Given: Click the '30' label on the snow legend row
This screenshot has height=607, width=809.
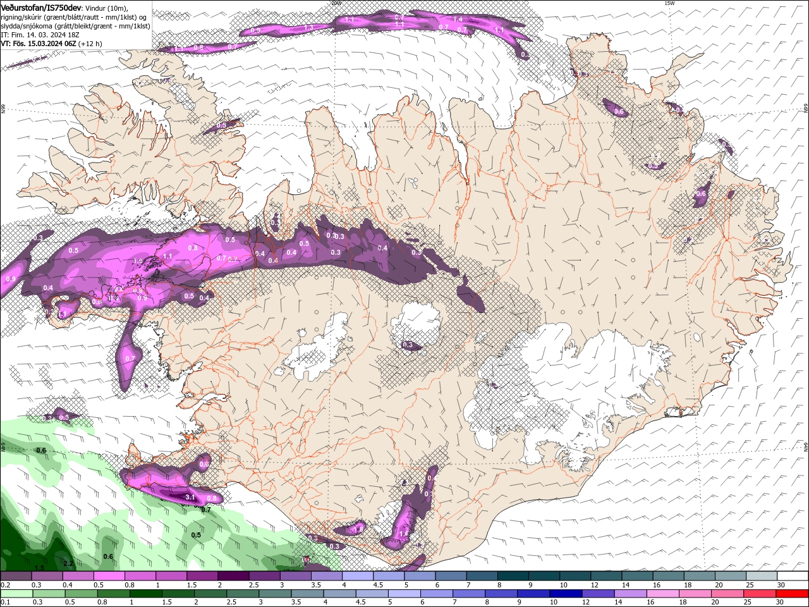Looking at the screenshot, I should coord(781,585).
